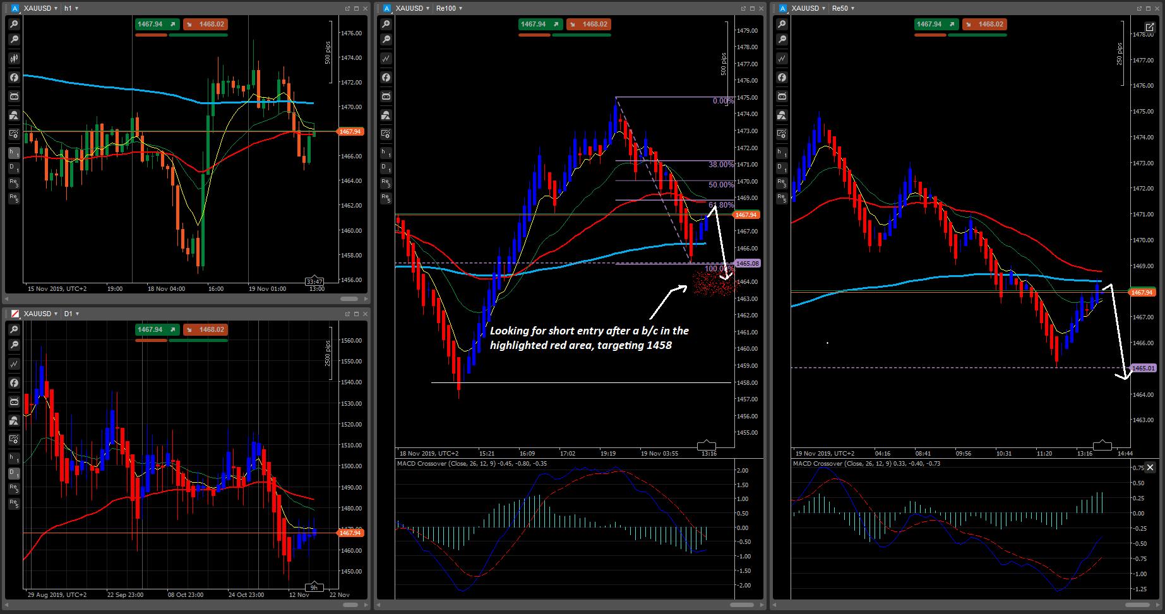Open chart settings icon on h1 chart
This screenshot has height=614, width=1165.
(14, 134)
